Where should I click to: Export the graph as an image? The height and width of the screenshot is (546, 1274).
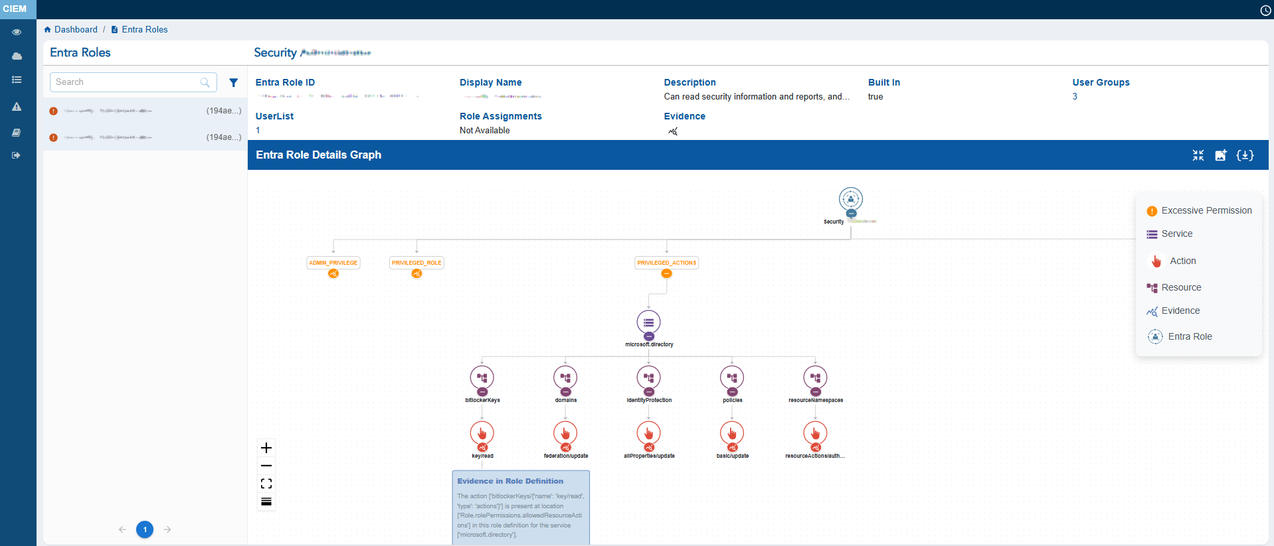click(1221, 155)
